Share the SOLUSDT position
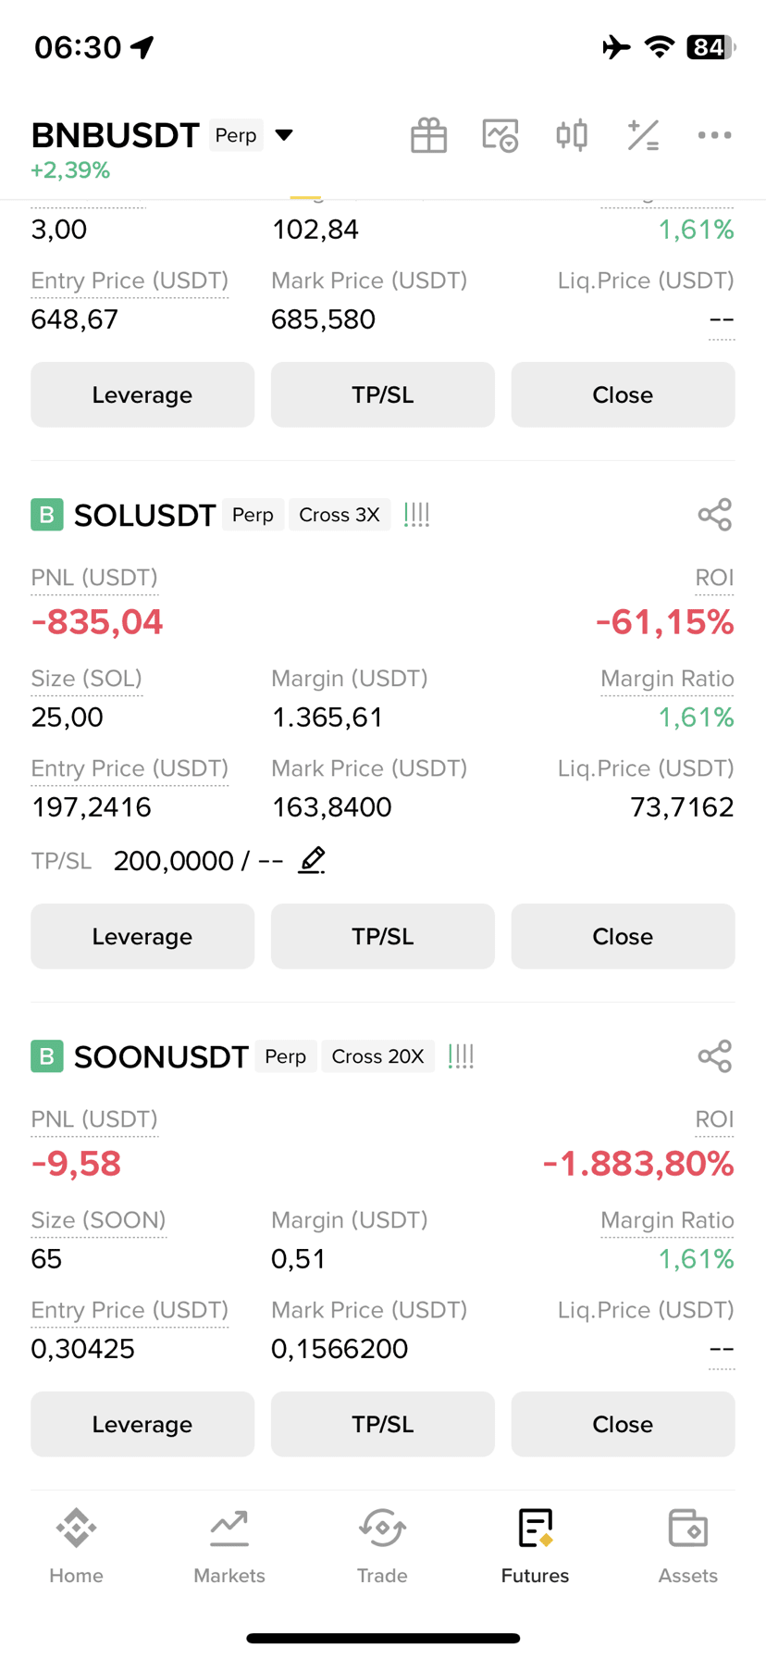Screen dimensions: 766x1660 (x=715, y=515)
